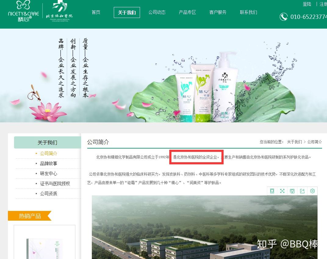Click the 您当前的位置 breadcrumb label

click(271, 142)
